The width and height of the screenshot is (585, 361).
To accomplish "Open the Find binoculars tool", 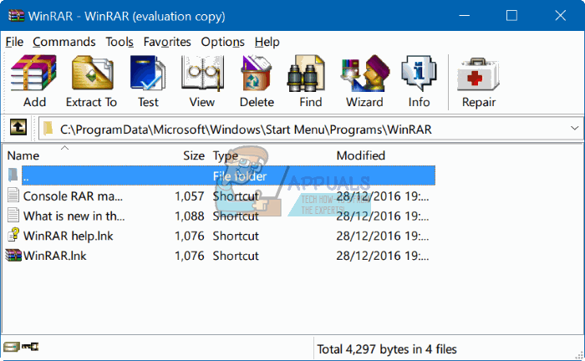I will [306, 73].
